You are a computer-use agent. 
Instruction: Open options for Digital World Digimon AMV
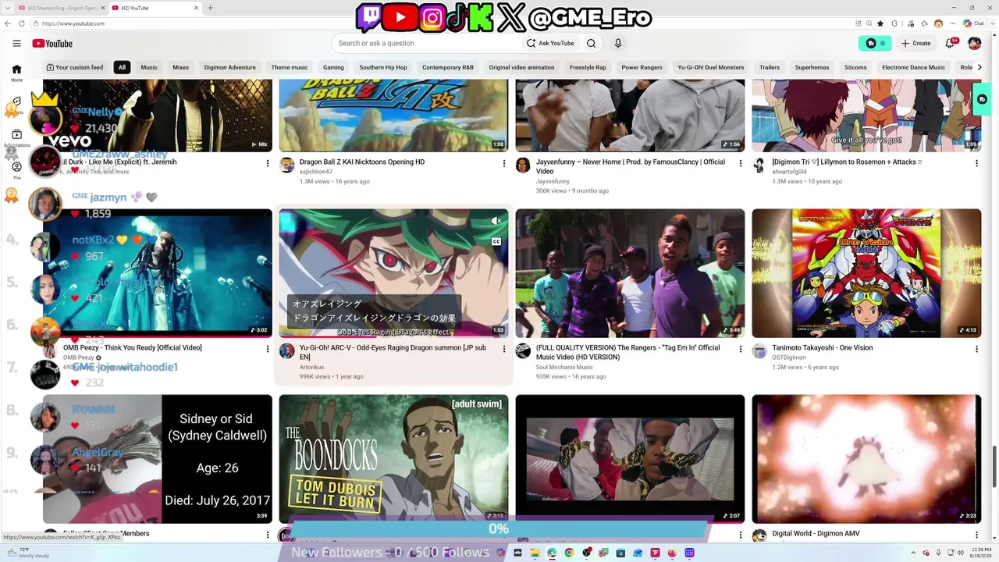click(x=976, y=535)
